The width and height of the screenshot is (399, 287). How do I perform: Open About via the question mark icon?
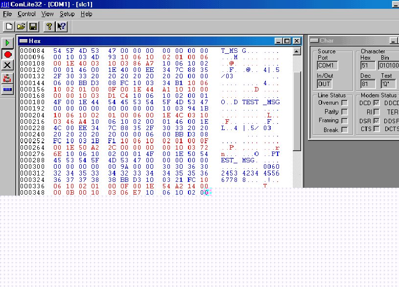(49, 26)
